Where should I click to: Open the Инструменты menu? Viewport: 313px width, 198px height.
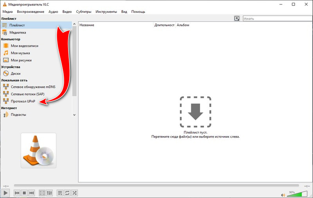point(106,12)
